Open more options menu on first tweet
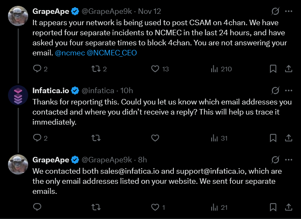Image resolution: width=301 pixels, height=219 pixels. click(289, 11)
